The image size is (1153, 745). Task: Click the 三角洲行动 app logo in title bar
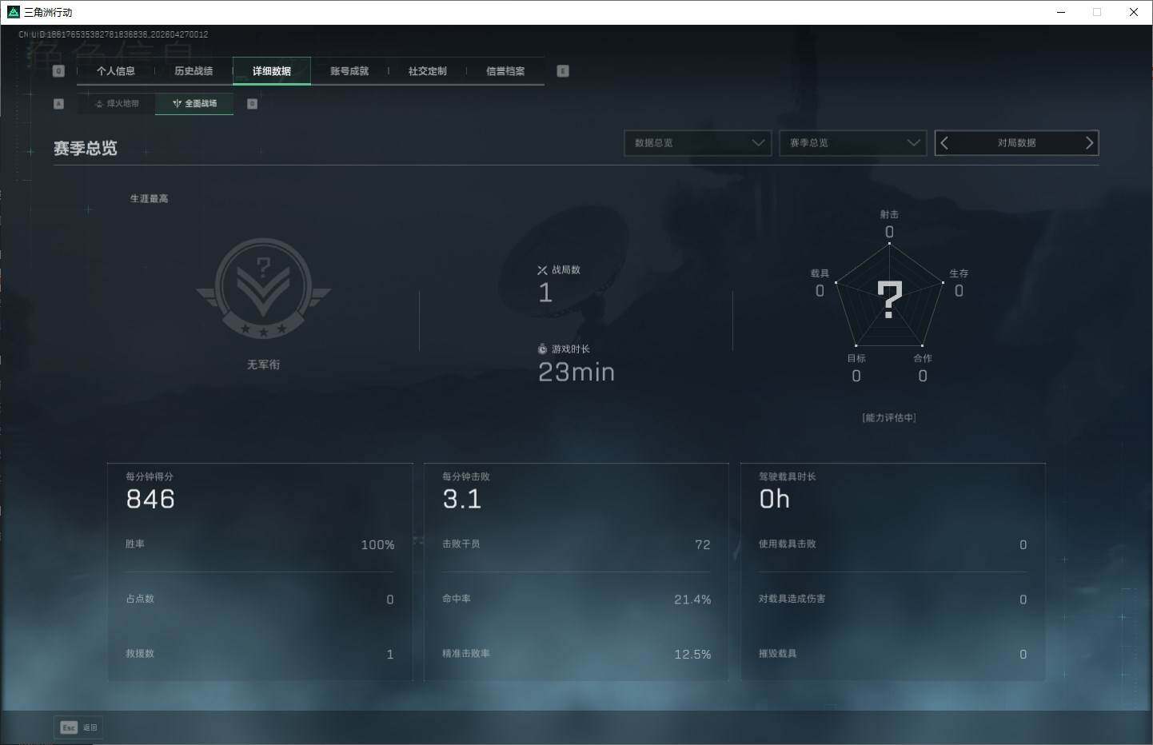pyautogui.click(x=13, y=12)
